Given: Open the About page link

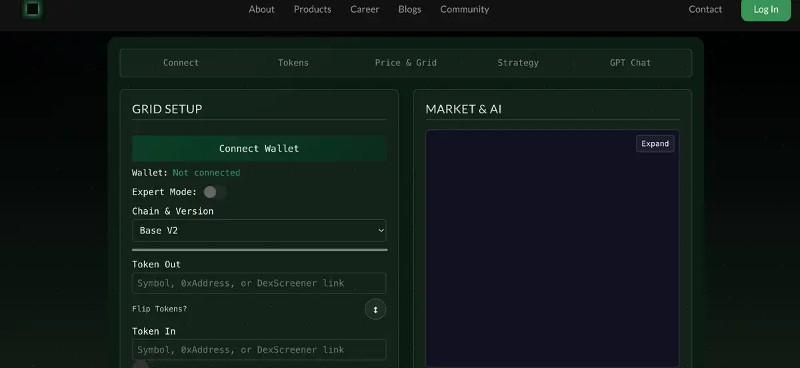Looking at the screenshot, I should [x=261, y=9].
